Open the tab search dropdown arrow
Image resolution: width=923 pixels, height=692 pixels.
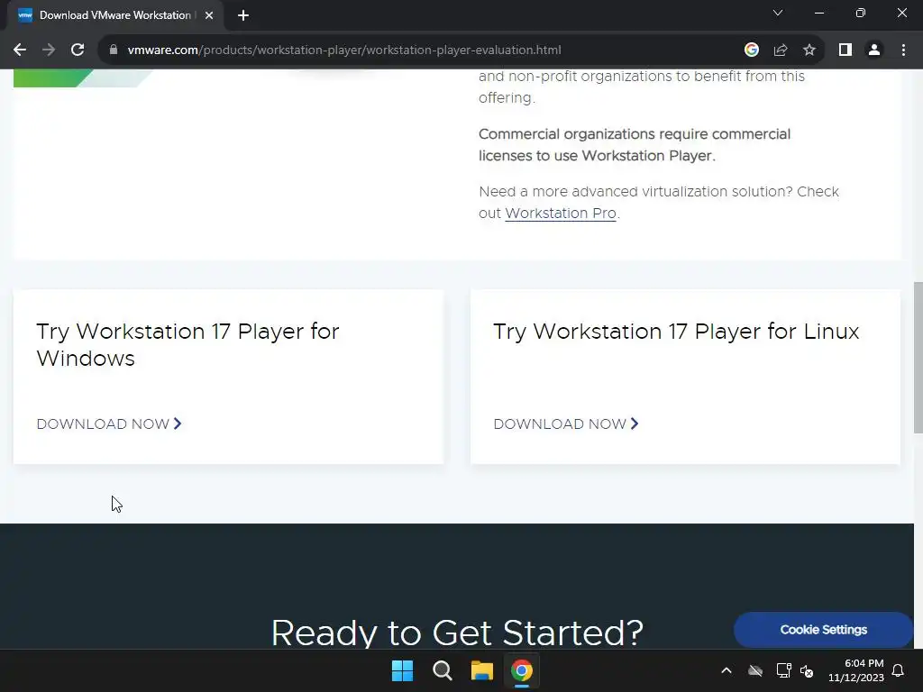[x=778, y=13]
